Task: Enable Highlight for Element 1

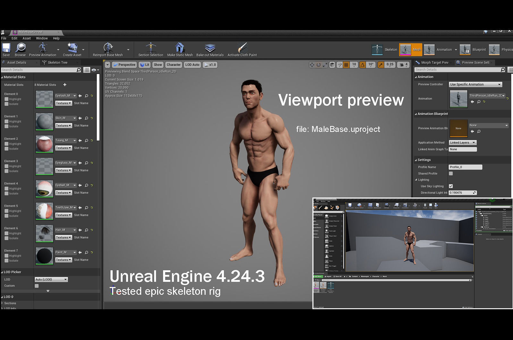Action: 6,122
